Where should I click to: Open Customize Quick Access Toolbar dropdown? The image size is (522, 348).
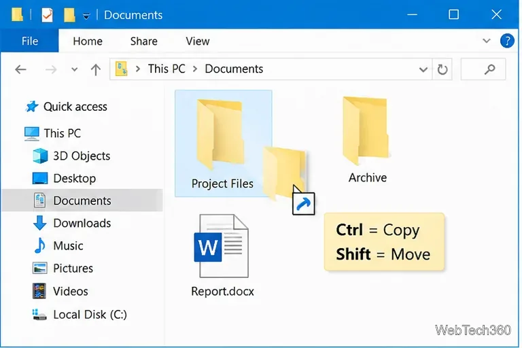click(86, 16)
